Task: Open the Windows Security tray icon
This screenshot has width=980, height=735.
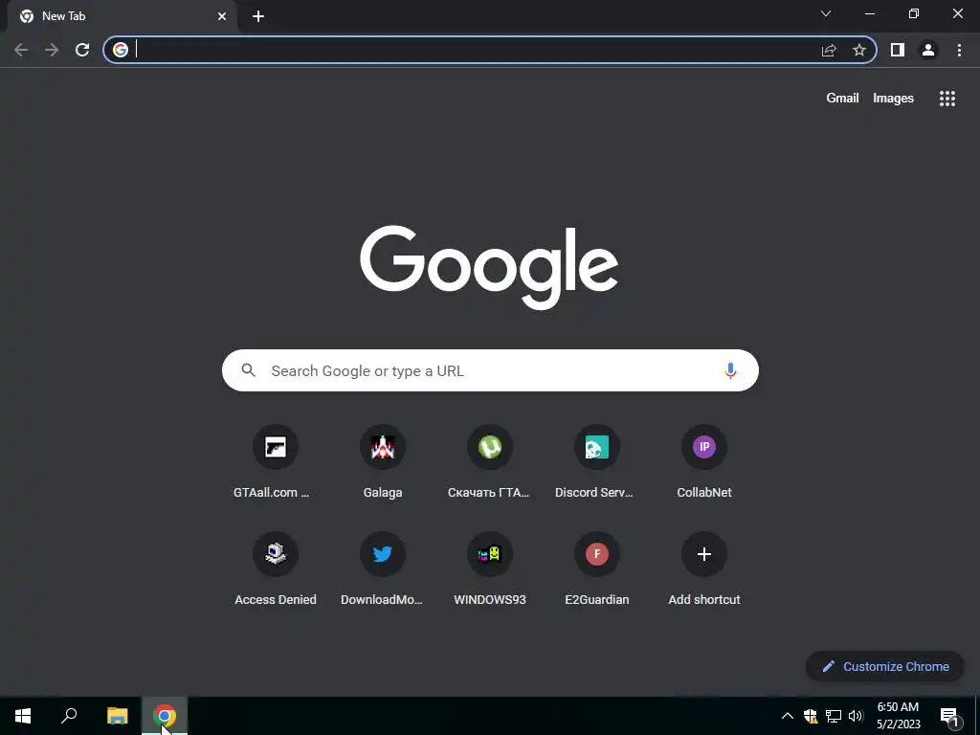Action: 811,716
